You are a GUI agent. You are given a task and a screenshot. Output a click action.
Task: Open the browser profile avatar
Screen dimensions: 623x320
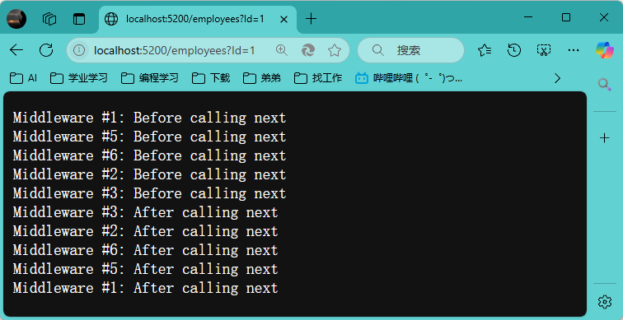pos(16,19)
